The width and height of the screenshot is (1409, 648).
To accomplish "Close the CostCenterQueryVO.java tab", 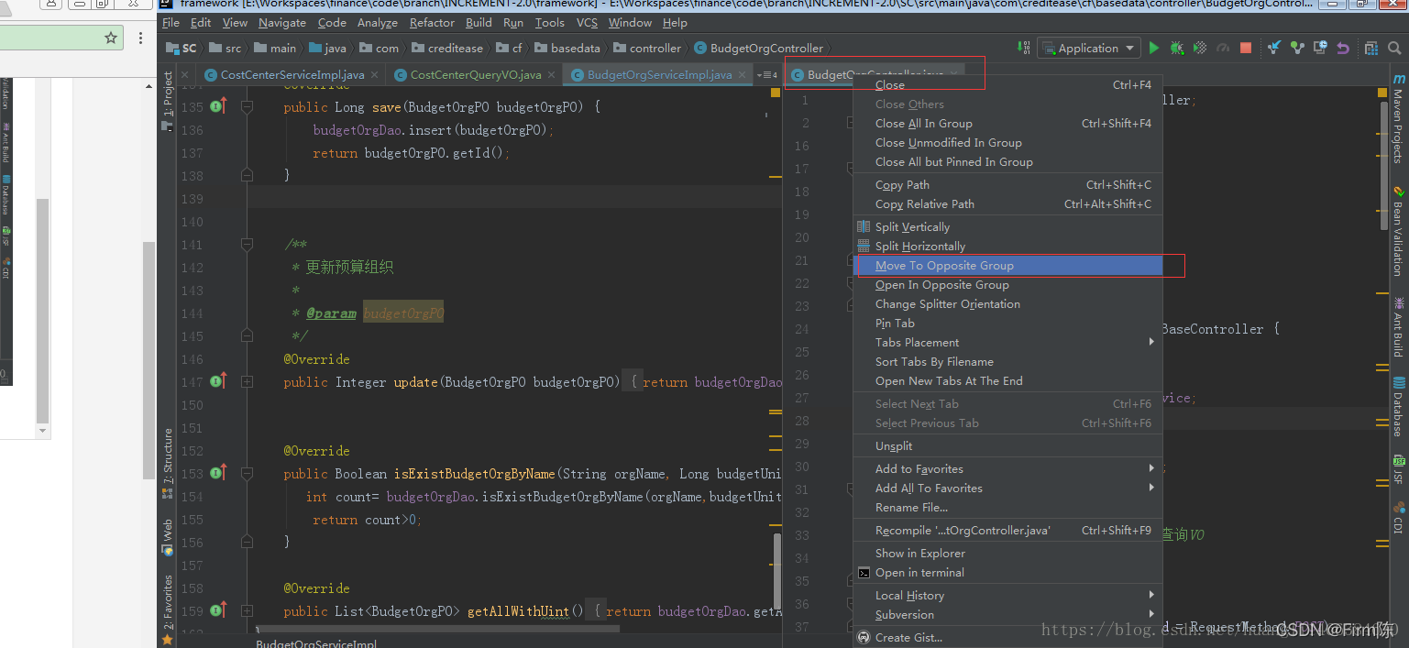I will click(553, 75).
